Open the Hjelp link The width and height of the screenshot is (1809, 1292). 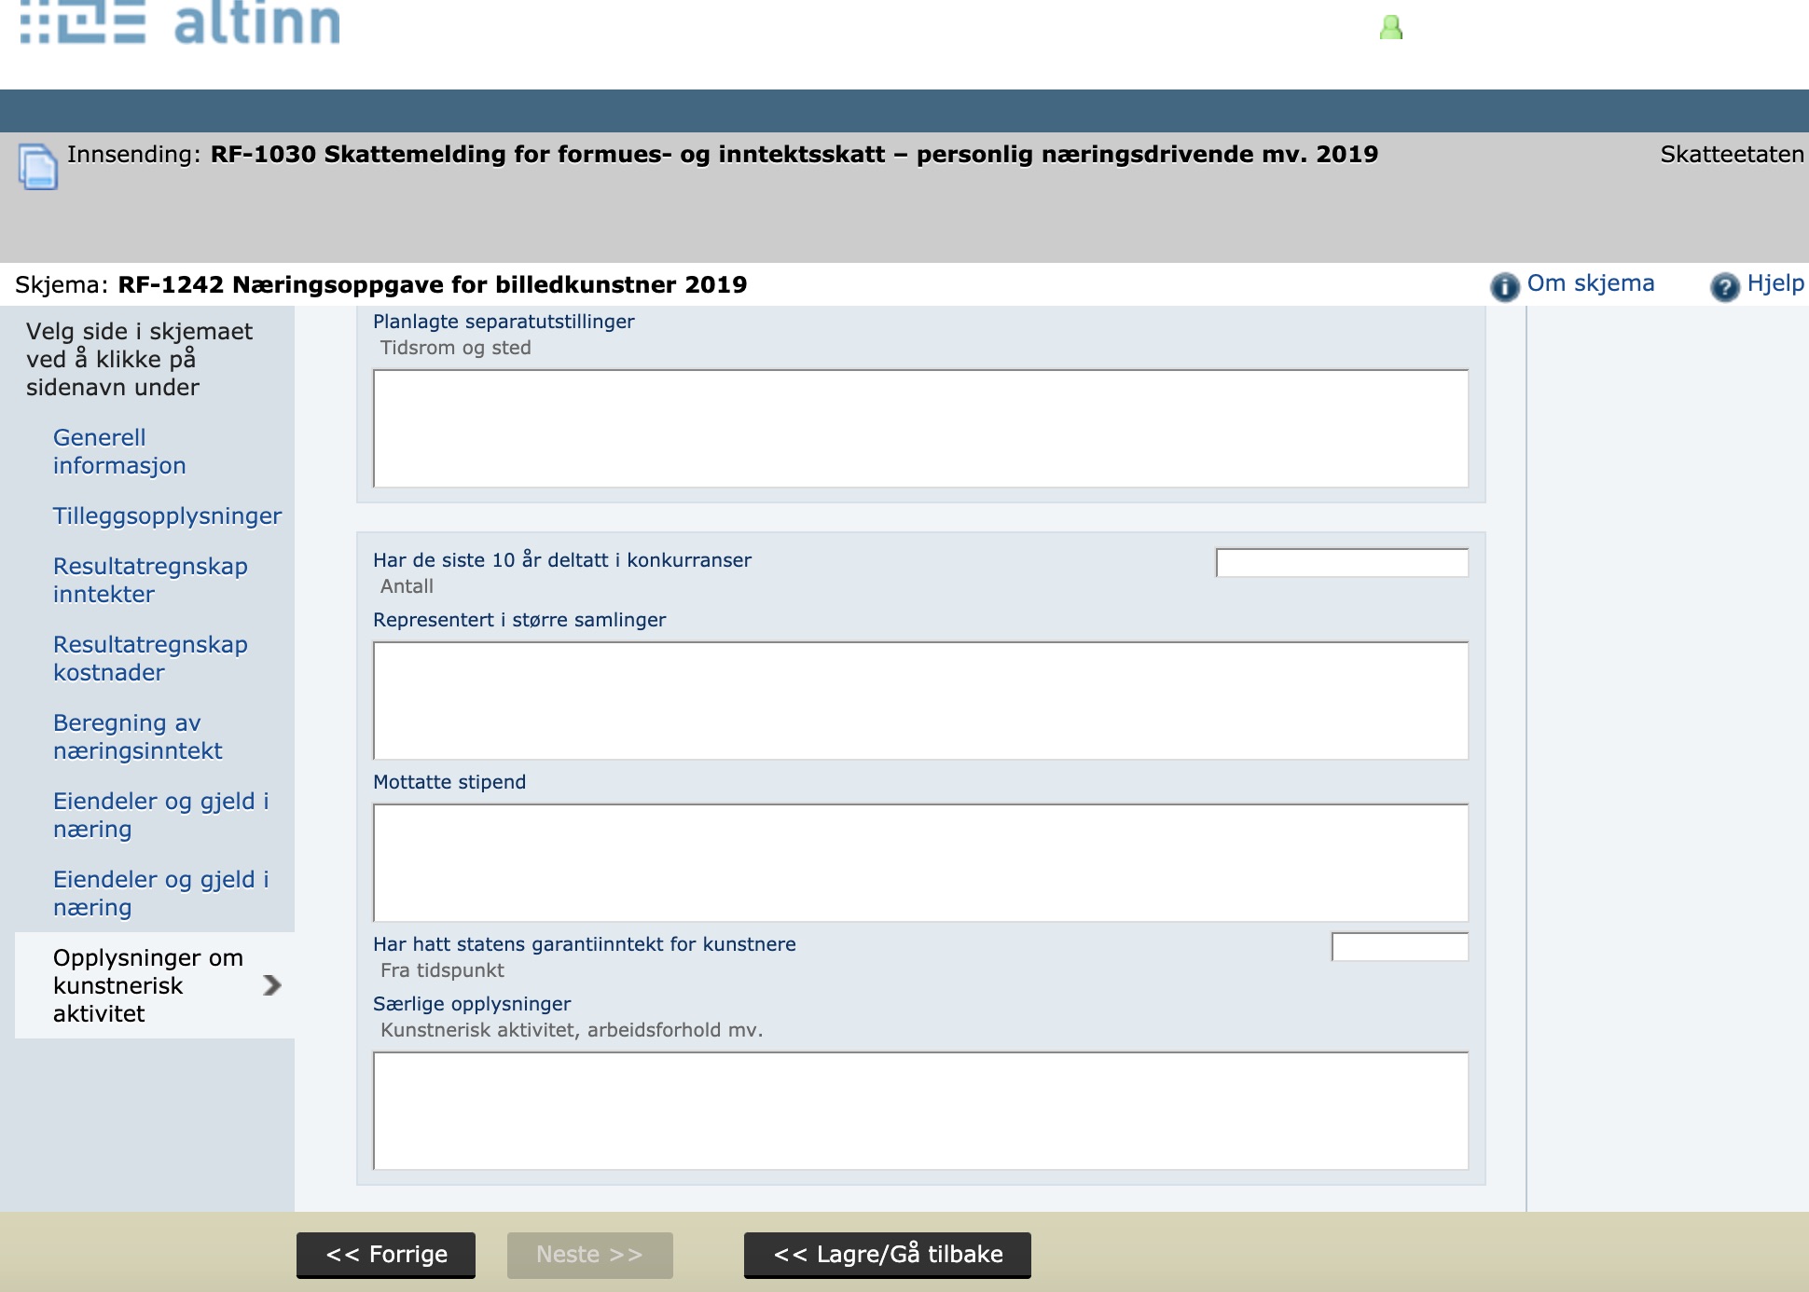point(1774,283)
